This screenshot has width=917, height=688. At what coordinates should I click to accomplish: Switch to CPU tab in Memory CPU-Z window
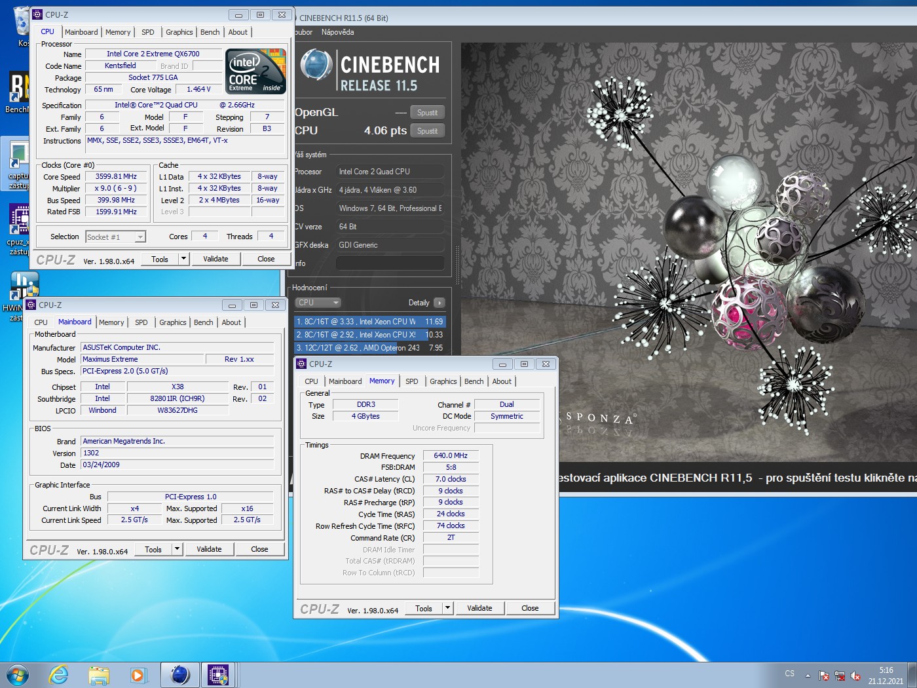tap(312, 381)
